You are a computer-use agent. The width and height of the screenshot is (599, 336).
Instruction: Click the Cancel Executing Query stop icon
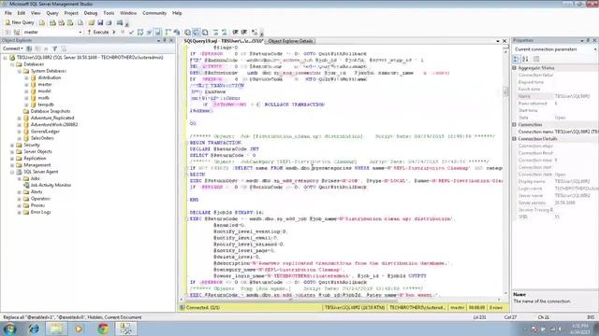point(123,33)
